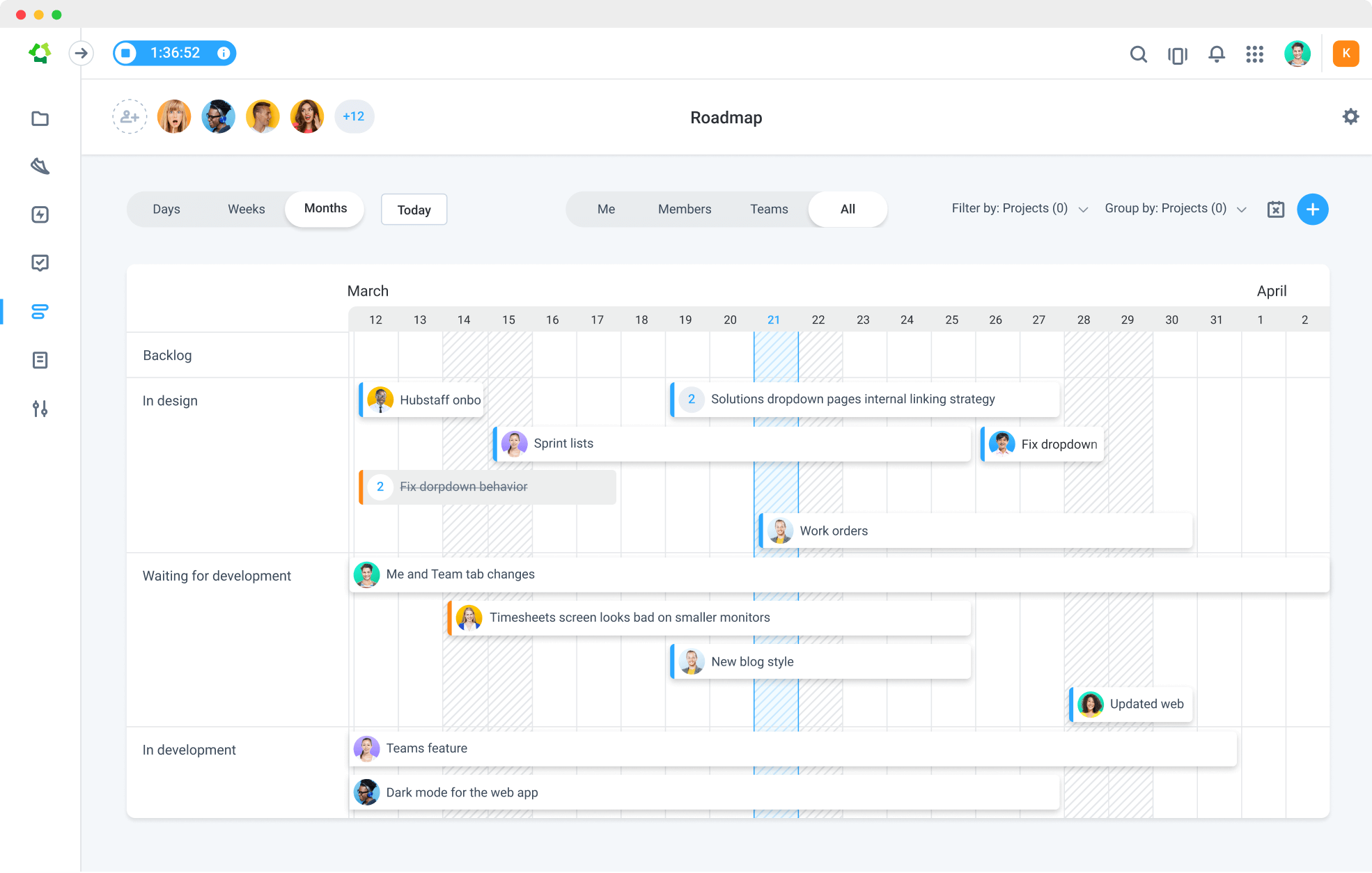This screenshot has width=1372, height=873.
Task: Open the search icon in top bar
Action: (1138, 54)
